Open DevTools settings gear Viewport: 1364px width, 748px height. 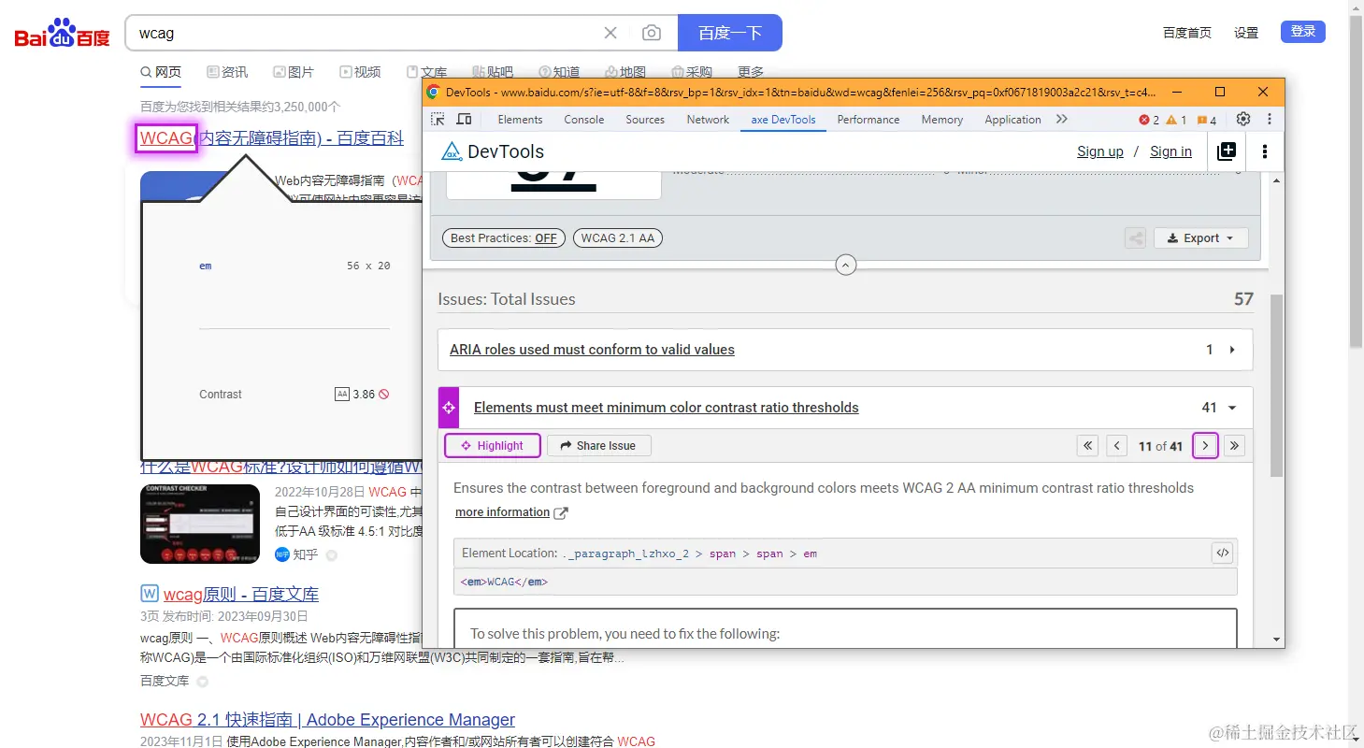point(1243,120)
